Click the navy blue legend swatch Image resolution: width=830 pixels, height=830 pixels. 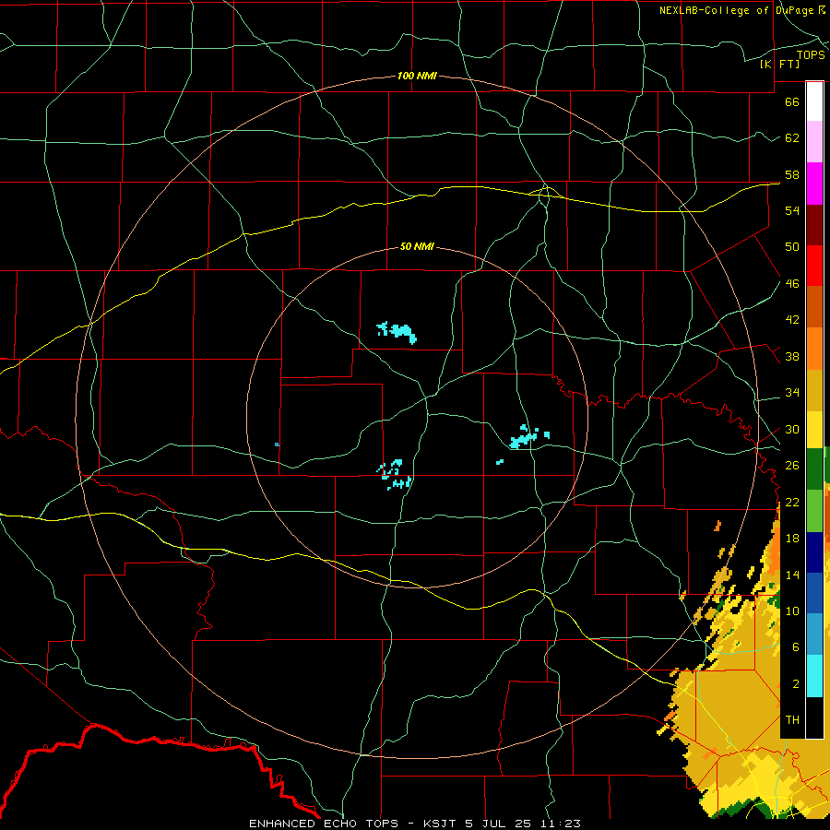(814, 552)
